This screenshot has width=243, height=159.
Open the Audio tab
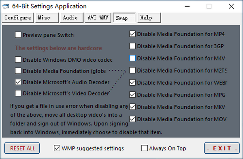(72, 18)
